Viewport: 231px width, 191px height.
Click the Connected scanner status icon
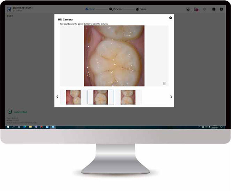click(x=9, y=111)
